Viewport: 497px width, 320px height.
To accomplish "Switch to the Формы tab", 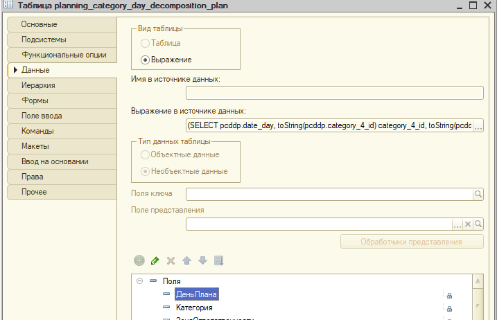I will point(62,100).
